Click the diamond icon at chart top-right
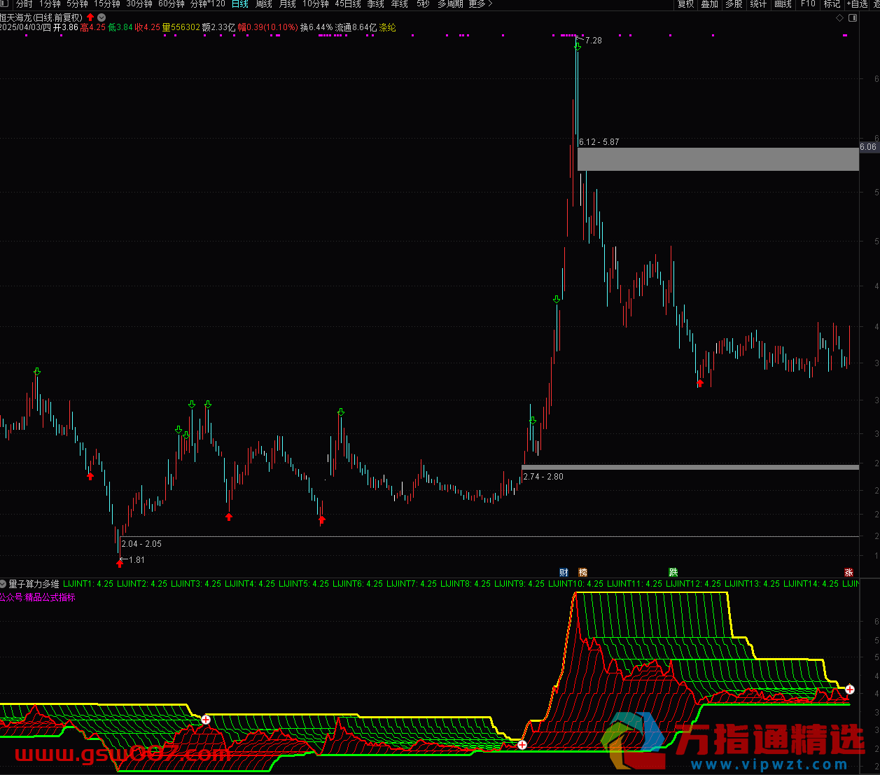The width and height of the screenshot is (880, 775). [840, 18]
